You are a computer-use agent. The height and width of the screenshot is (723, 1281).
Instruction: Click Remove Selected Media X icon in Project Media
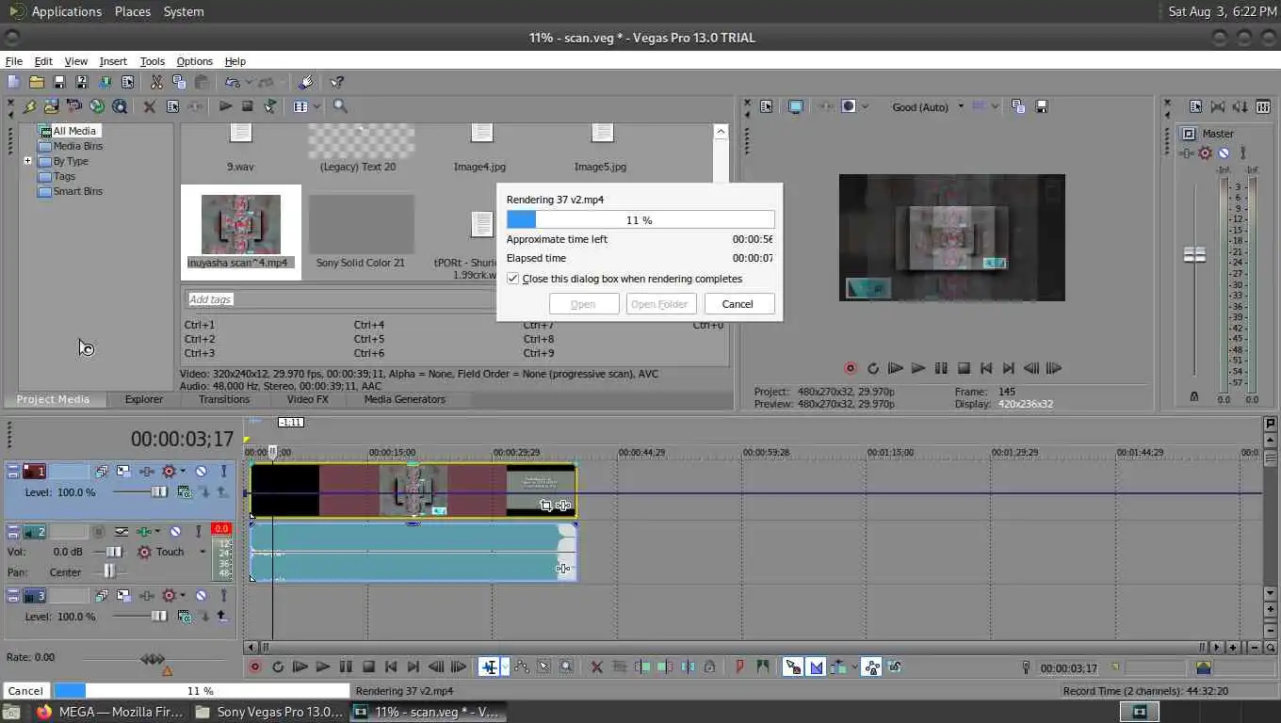149,106
